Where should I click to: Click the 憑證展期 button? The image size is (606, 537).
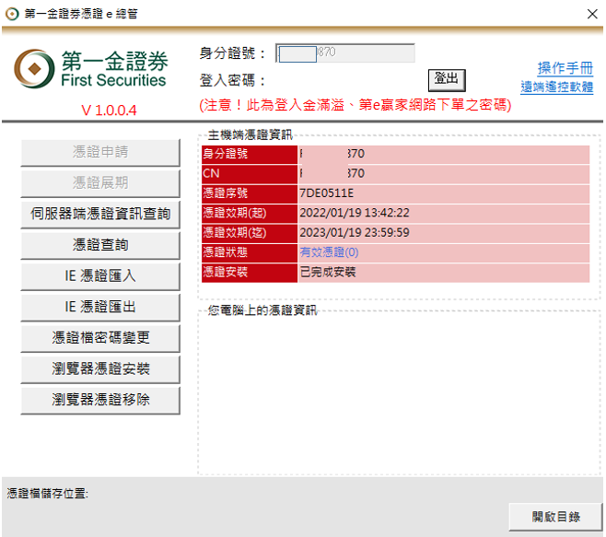tap(100, 183)
